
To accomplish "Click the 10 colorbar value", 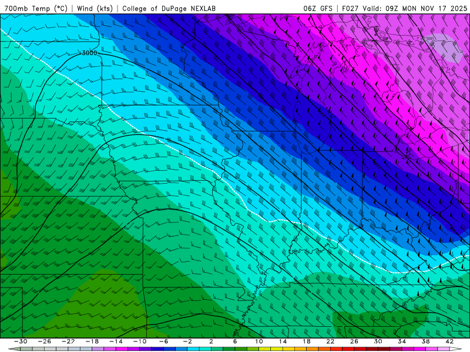I will pos(258,341).
